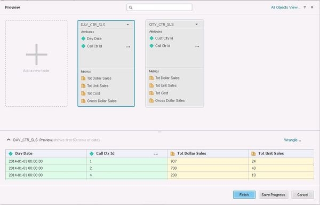
Task: Select Cust City Id diamond in CITY_CTR_SLS
Action: [151, 38]
